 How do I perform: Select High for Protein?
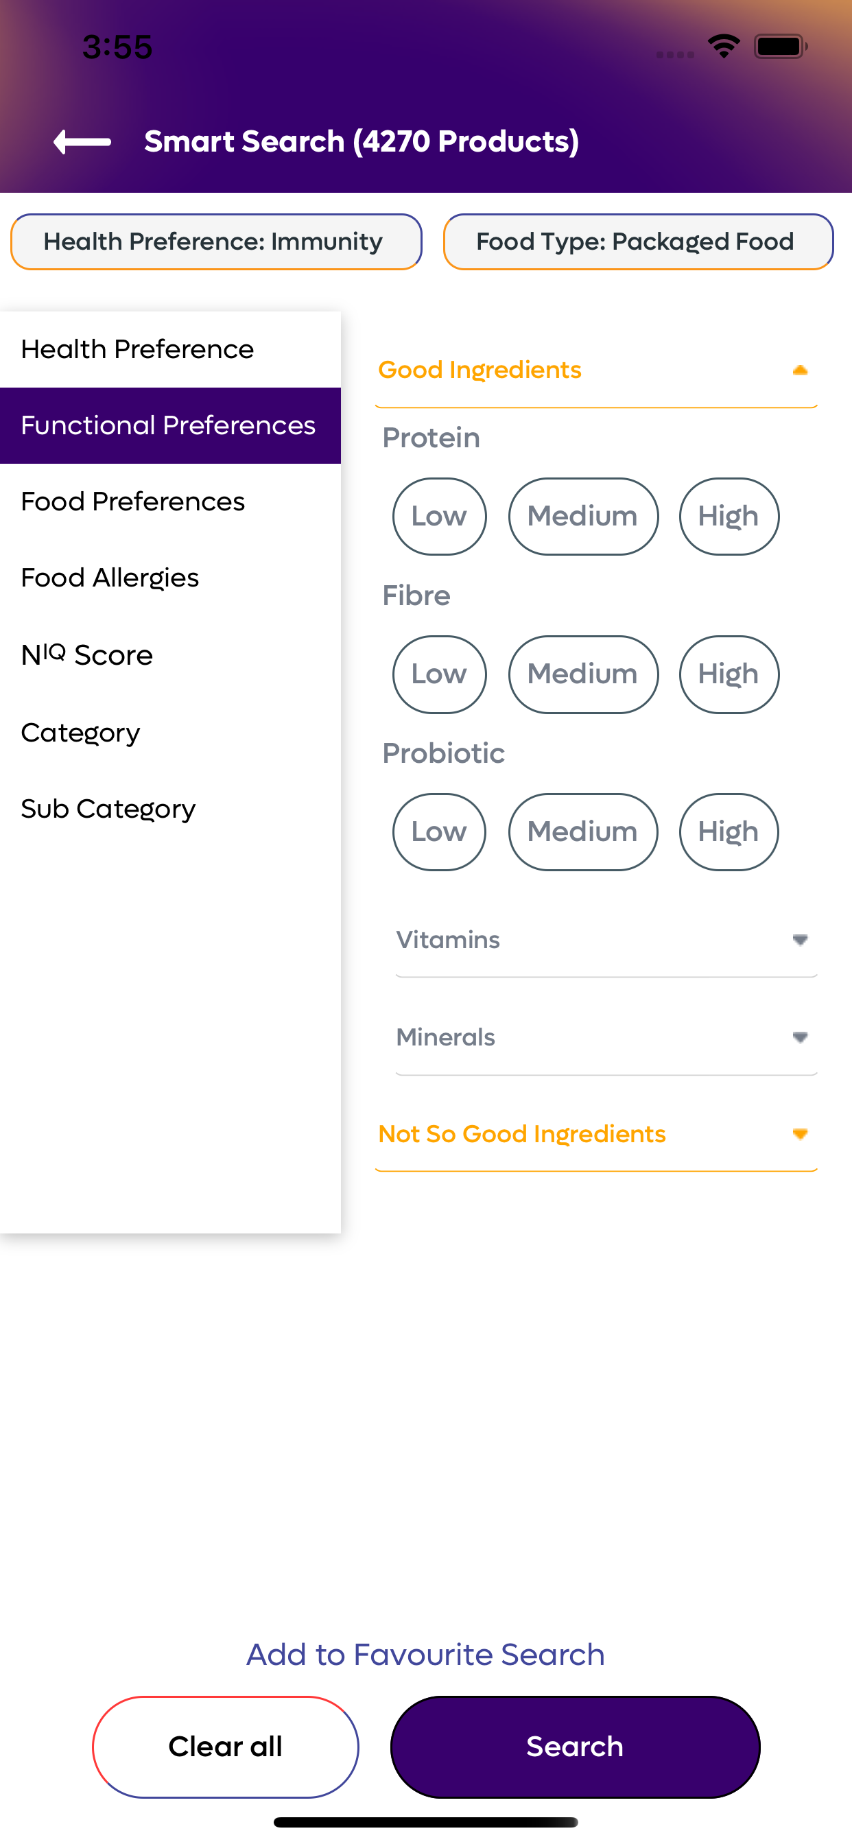pyautogui.click(x=729, y=516)
